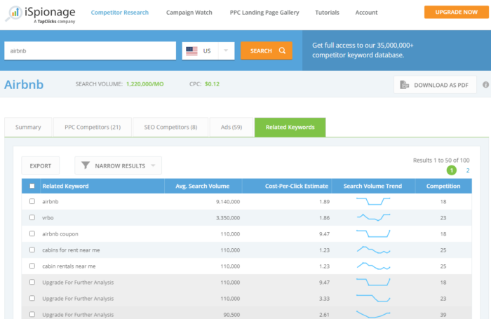Screen dimensions: 491x319
Task: Click the 'airbnb coupon' keyword cell
Action: (x=60, y=234)
